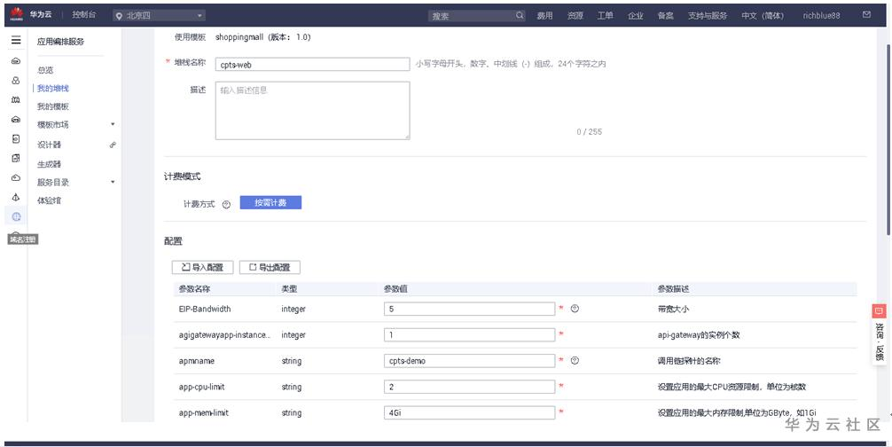Click the document-shaped service icon in sidebar

(16, 138)
